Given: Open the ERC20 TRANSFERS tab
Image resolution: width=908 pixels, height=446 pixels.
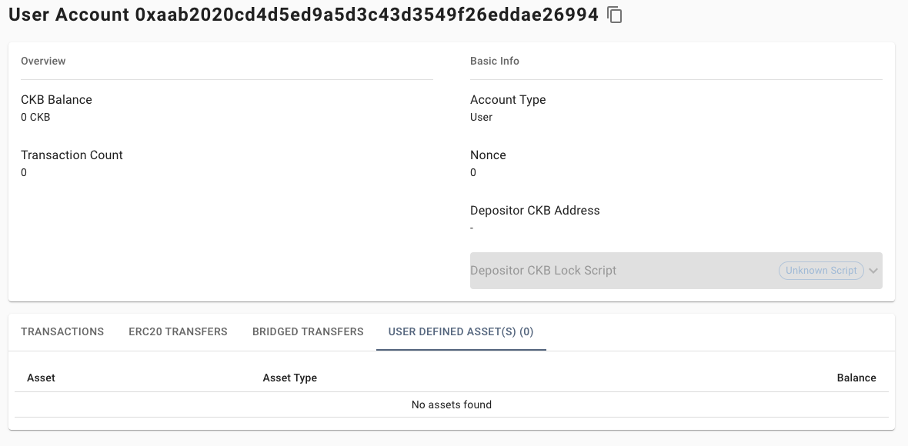Looking at the screenshot, I should click(x=178, y=331).
